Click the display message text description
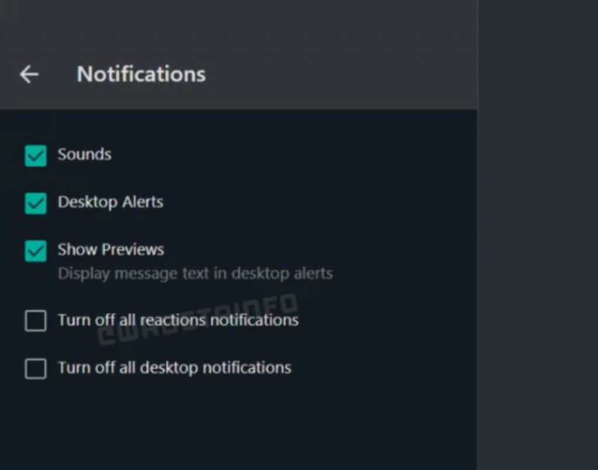598x470 pixels. (x=195, y=273)
